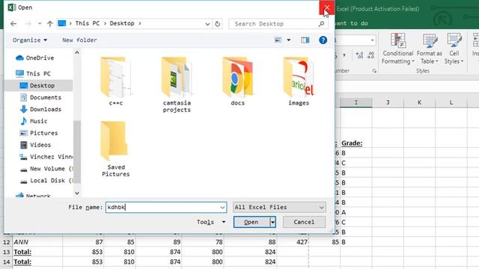The image size is (479, 269).
Task: Open the Organize menu
Action: tap(30, 40)
